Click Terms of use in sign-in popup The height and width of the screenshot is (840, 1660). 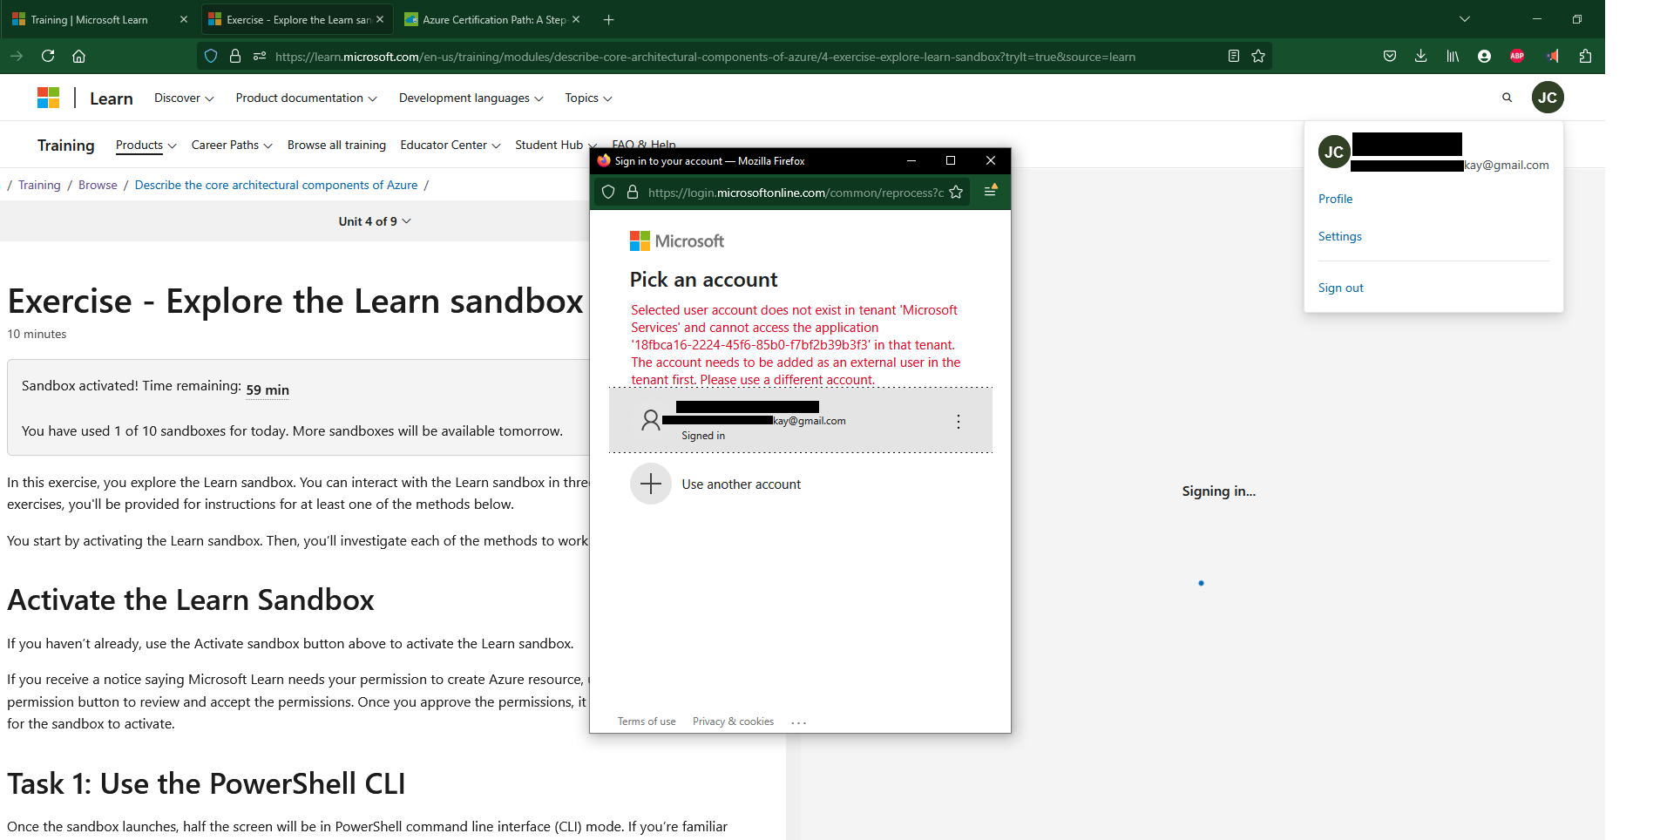pyautogui.click(x=647, y=721)
